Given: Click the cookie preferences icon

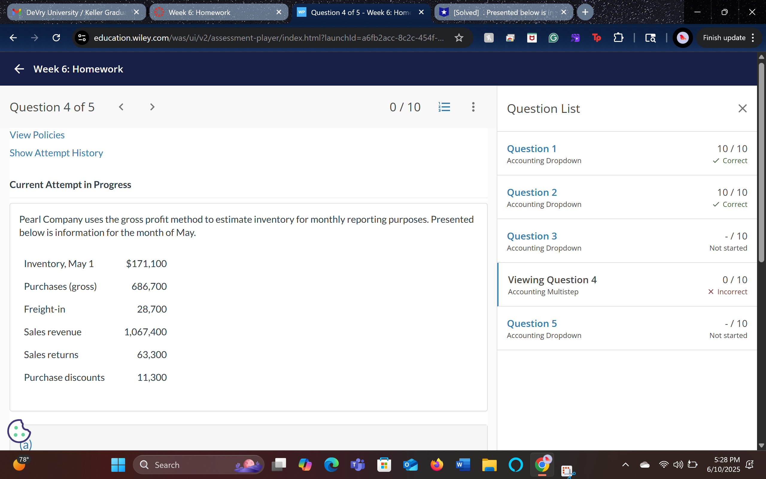Looking at the screenshot, I should pos(19,431).
